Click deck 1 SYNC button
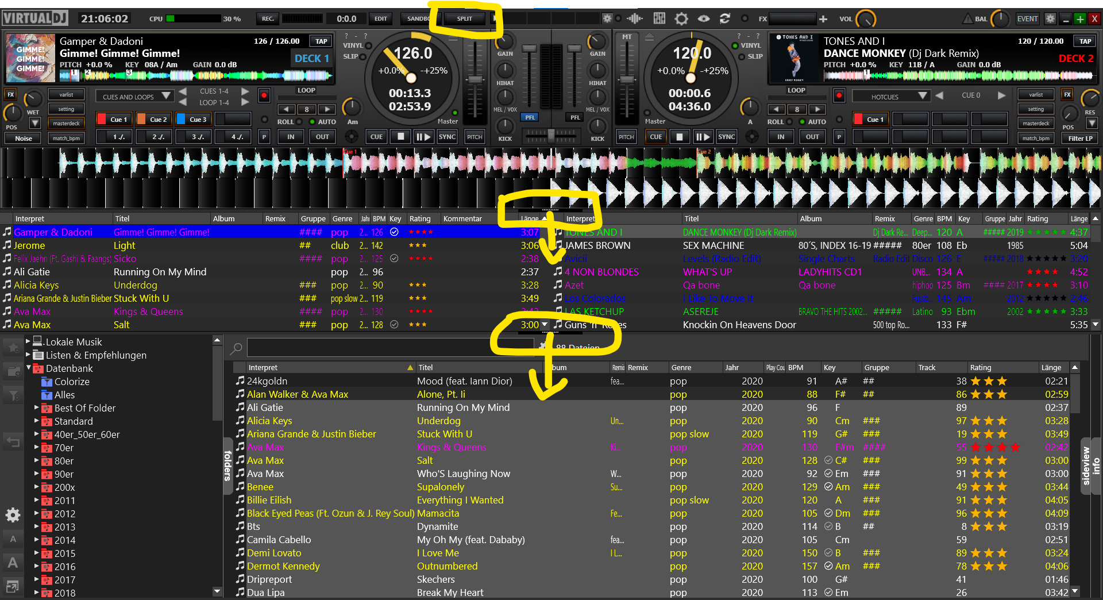The width and height of the screenshot is (1103, 600). click(x=447, y=137)
